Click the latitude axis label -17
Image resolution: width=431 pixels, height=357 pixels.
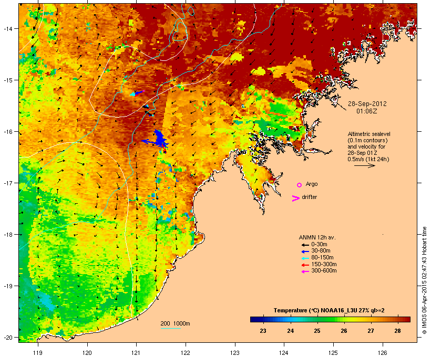(8, 183)
